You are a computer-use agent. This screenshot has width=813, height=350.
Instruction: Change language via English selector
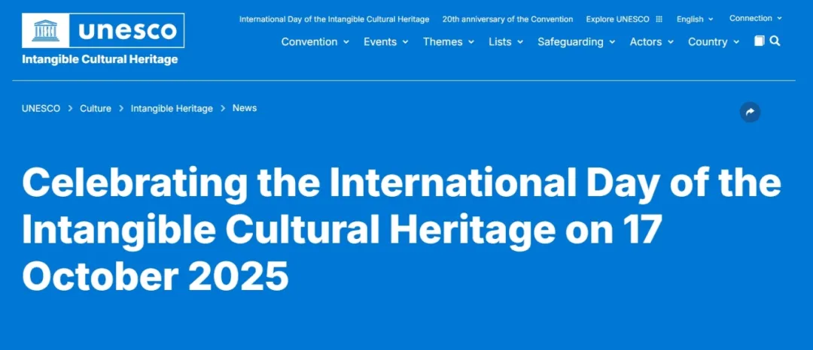(x=694, y=20)
